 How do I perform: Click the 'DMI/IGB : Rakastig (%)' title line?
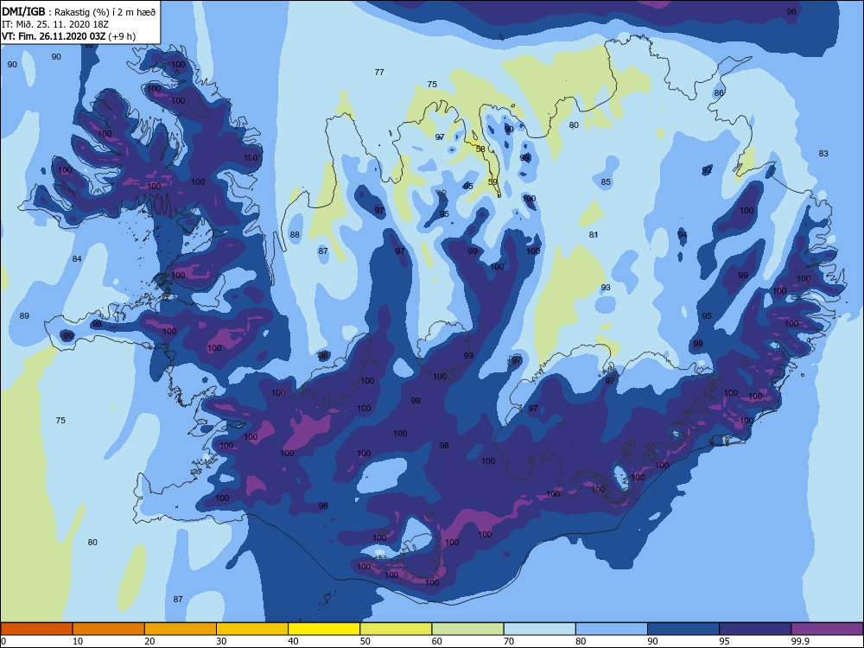79,11
